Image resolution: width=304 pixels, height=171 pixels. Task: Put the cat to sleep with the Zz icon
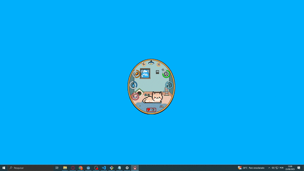tap(169, 85)
